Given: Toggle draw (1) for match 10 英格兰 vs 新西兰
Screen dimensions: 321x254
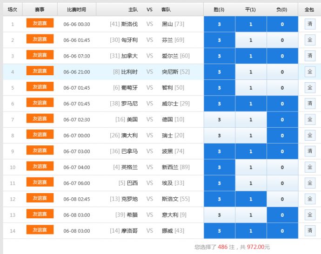Looking at the screenshot, I should [251, 167].
